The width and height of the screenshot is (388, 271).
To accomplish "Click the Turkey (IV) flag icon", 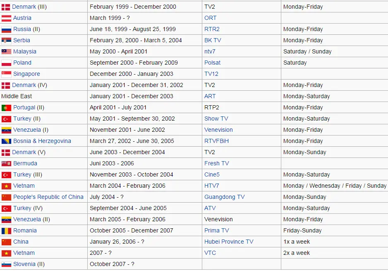I will point(6,208).
